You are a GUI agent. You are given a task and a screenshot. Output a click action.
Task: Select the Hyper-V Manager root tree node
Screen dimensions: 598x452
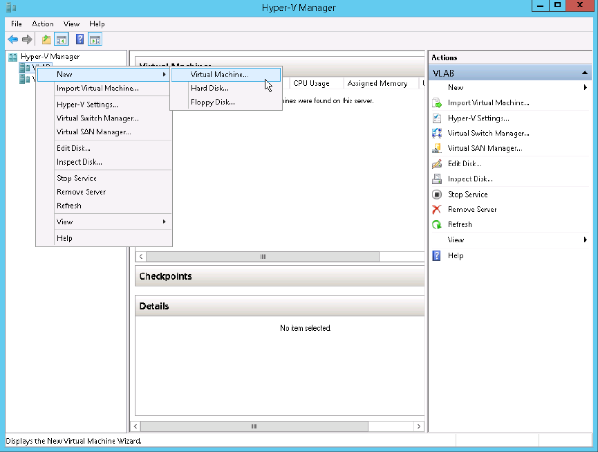50,57
